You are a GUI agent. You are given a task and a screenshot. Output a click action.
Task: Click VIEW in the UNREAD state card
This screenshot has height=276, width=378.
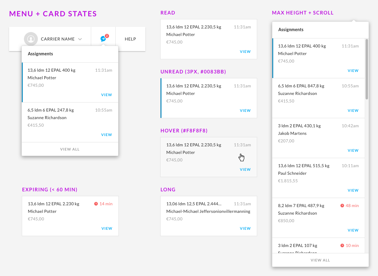tap(245, 111)
